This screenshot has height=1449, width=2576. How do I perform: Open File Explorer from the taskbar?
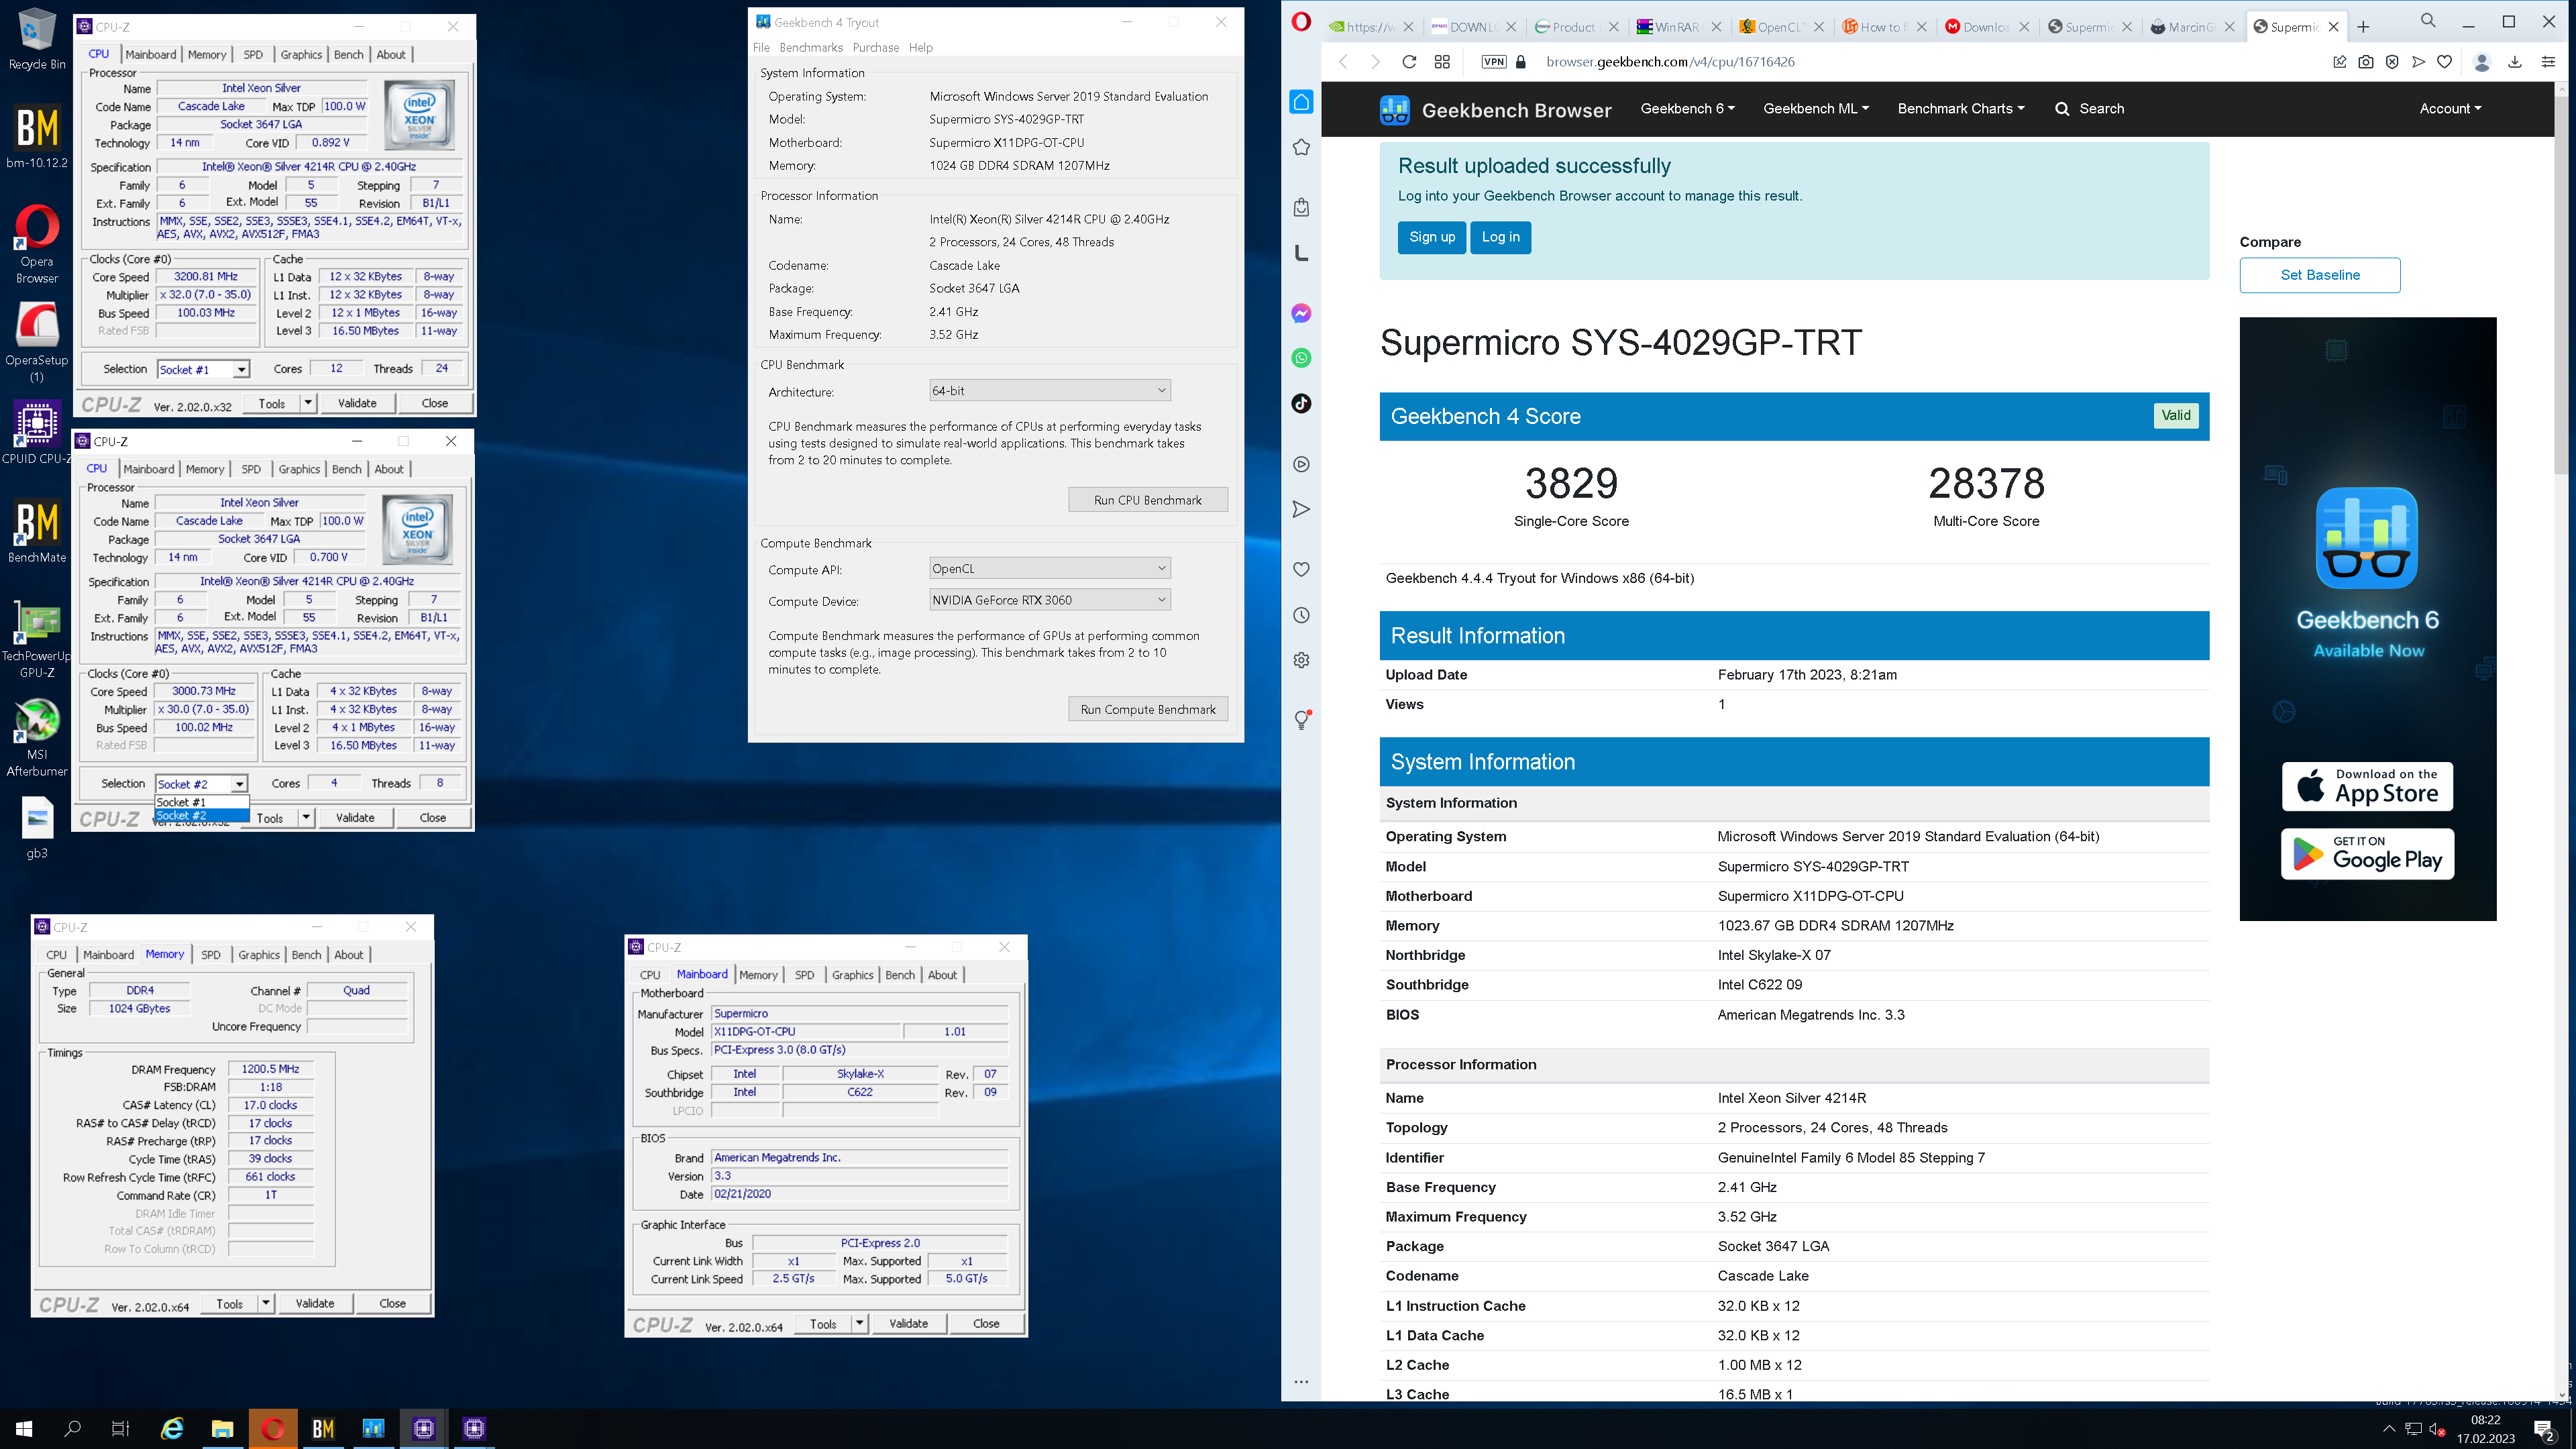(x=222, y=1429)
